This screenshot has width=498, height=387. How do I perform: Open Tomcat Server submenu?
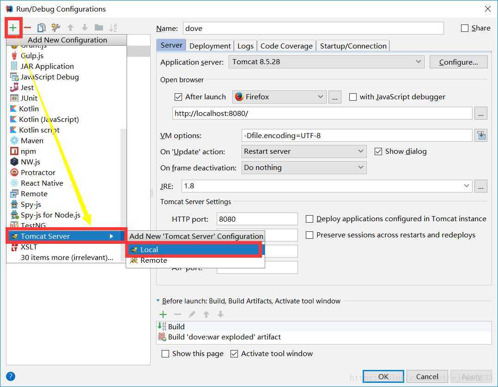(67, 236)
